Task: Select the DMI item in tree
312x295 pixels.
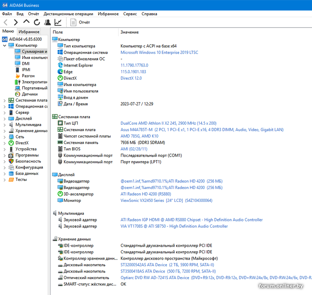Action: tap(26, 64)
